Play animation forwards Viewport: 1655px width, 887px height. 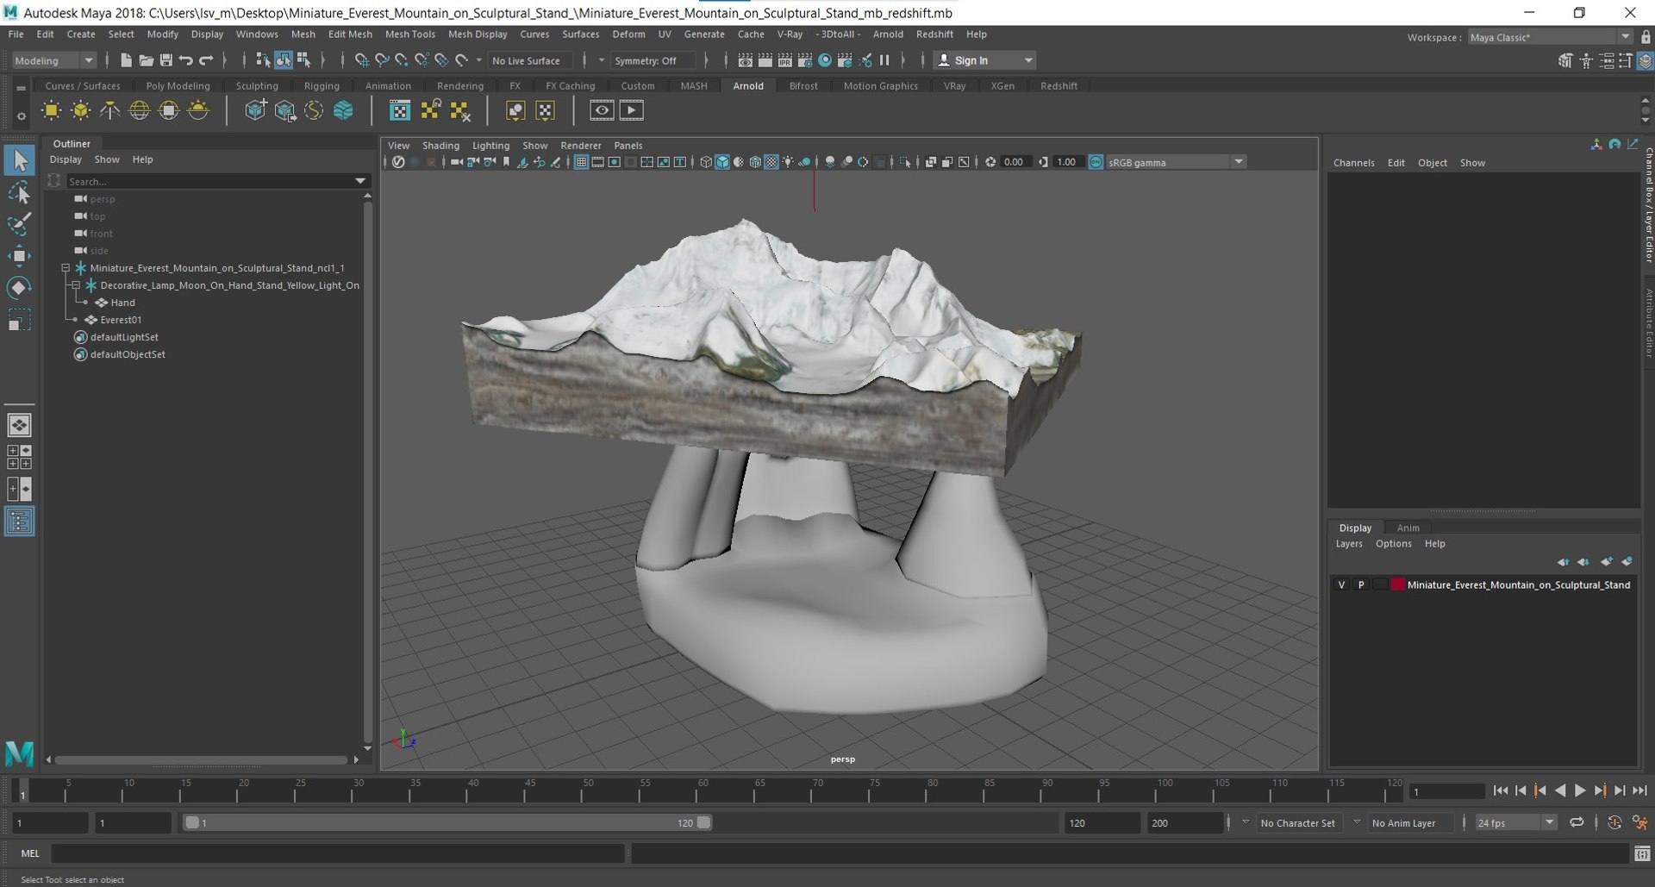[x=1580, y=790]
